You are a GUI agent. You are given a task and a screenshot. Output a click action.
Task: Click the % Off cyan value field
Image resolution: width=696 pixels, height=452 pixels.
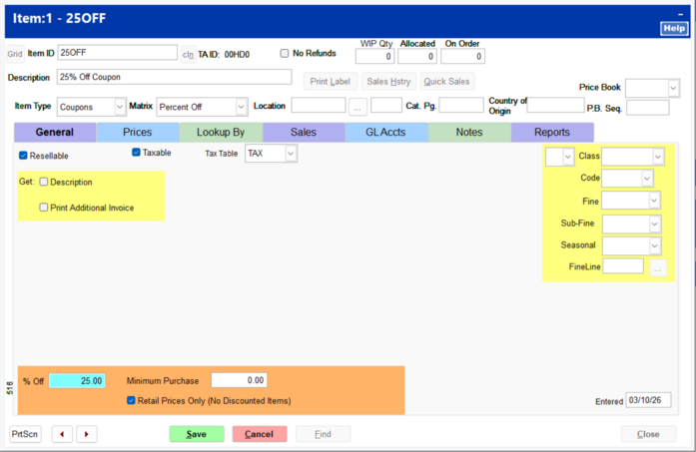click(x=77, y=380)
